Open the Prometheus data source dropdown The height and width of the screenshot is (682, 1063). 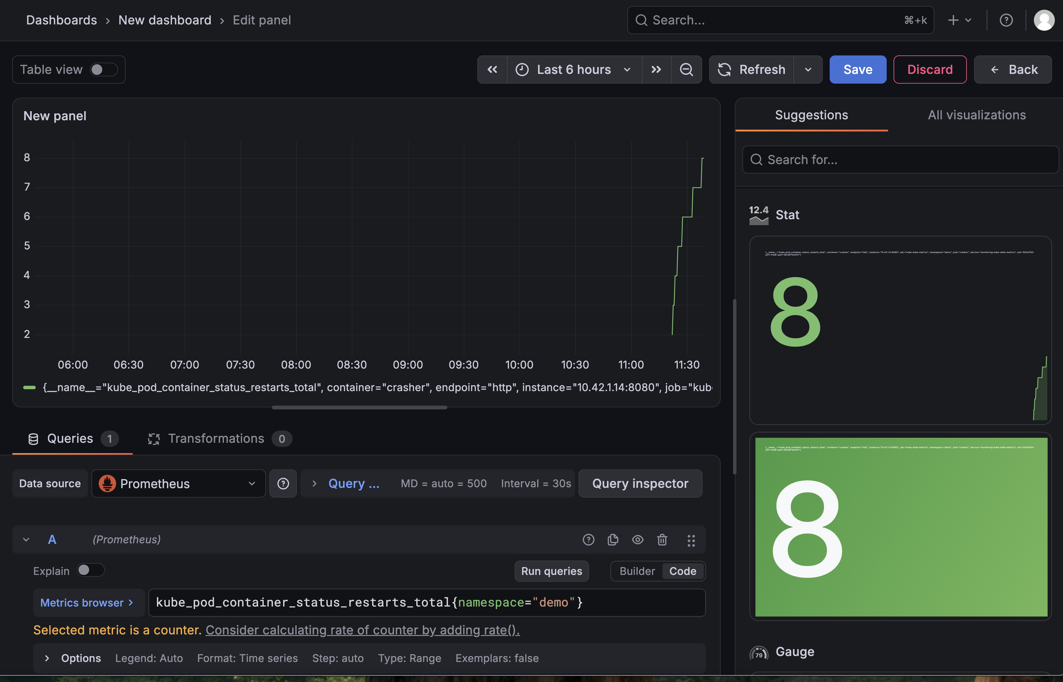[x=178, y=483]
